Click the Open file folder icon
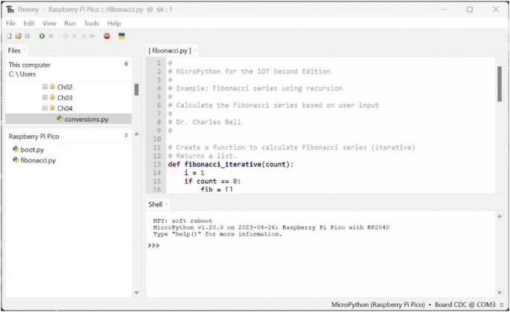The image size is (510, 312). pos(18,36)
